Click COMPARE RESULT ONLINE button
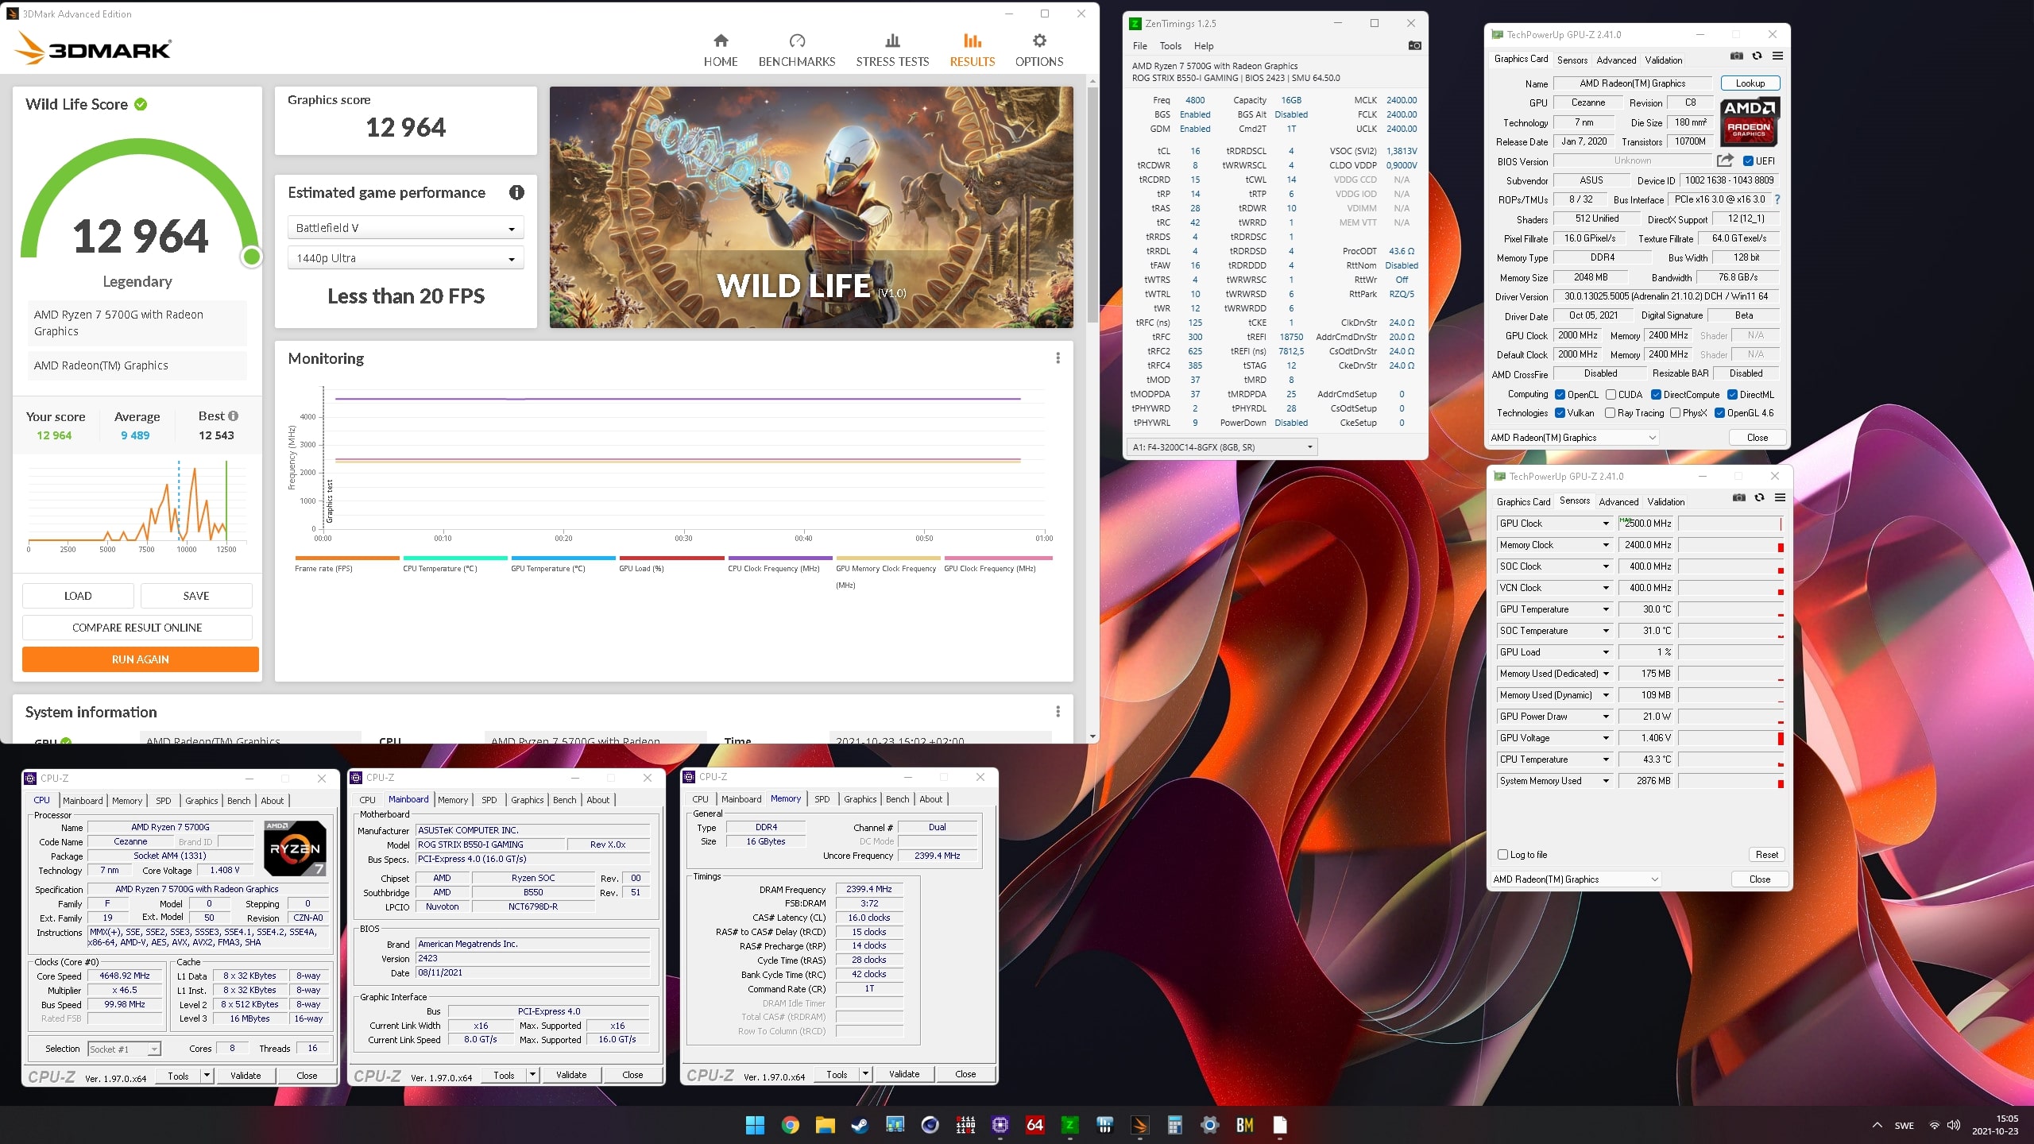The height and width of the screenshot is (1144, 2034). [x=137, y=628]
